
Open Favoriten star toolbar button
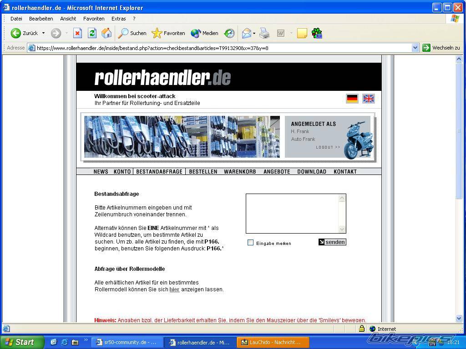[168, 33]
